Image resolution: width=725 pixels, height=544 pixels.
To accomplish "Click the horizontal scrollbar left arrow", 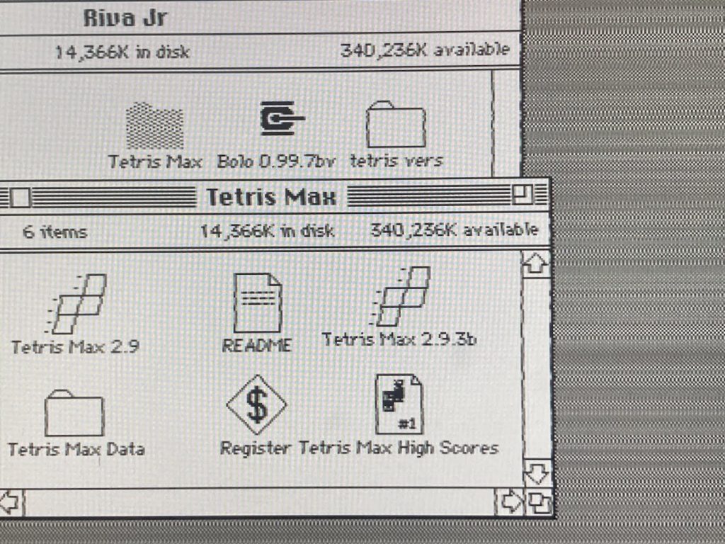I will click(11, 502).
